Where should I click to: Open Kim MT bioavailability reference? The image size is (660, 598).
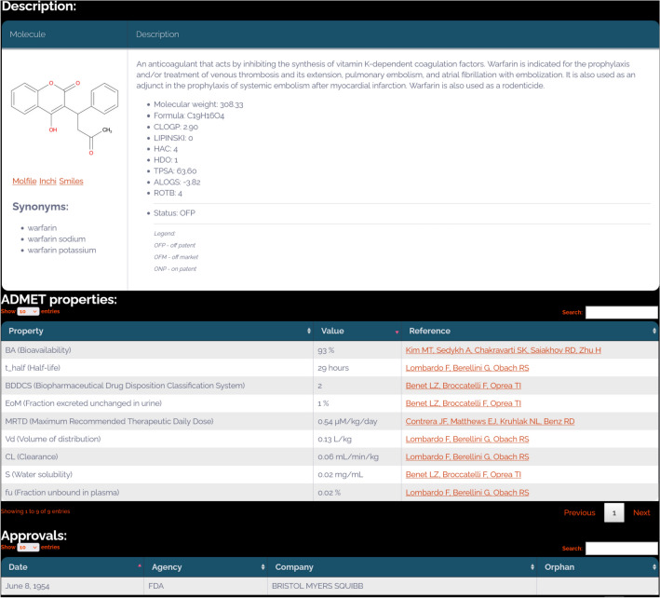(503, 350)
